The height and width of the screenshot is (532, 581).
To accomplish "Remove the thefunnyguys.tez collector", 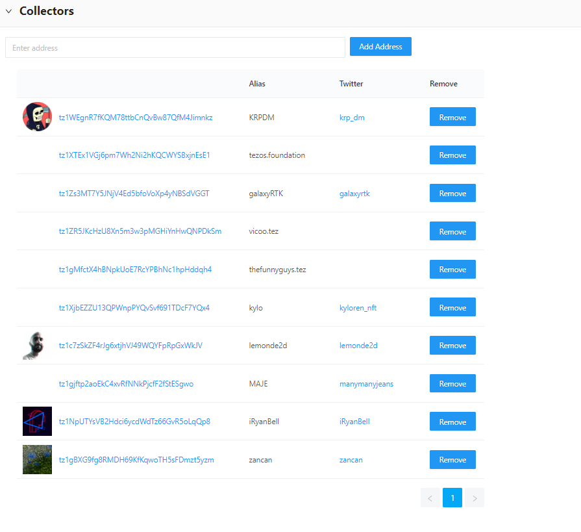I will pos(452,270).
